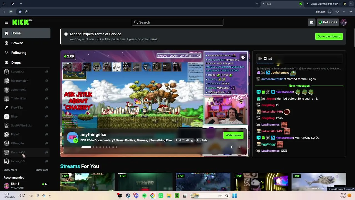Expand list with Show More

pyautogui.click(x=10, y=170)
